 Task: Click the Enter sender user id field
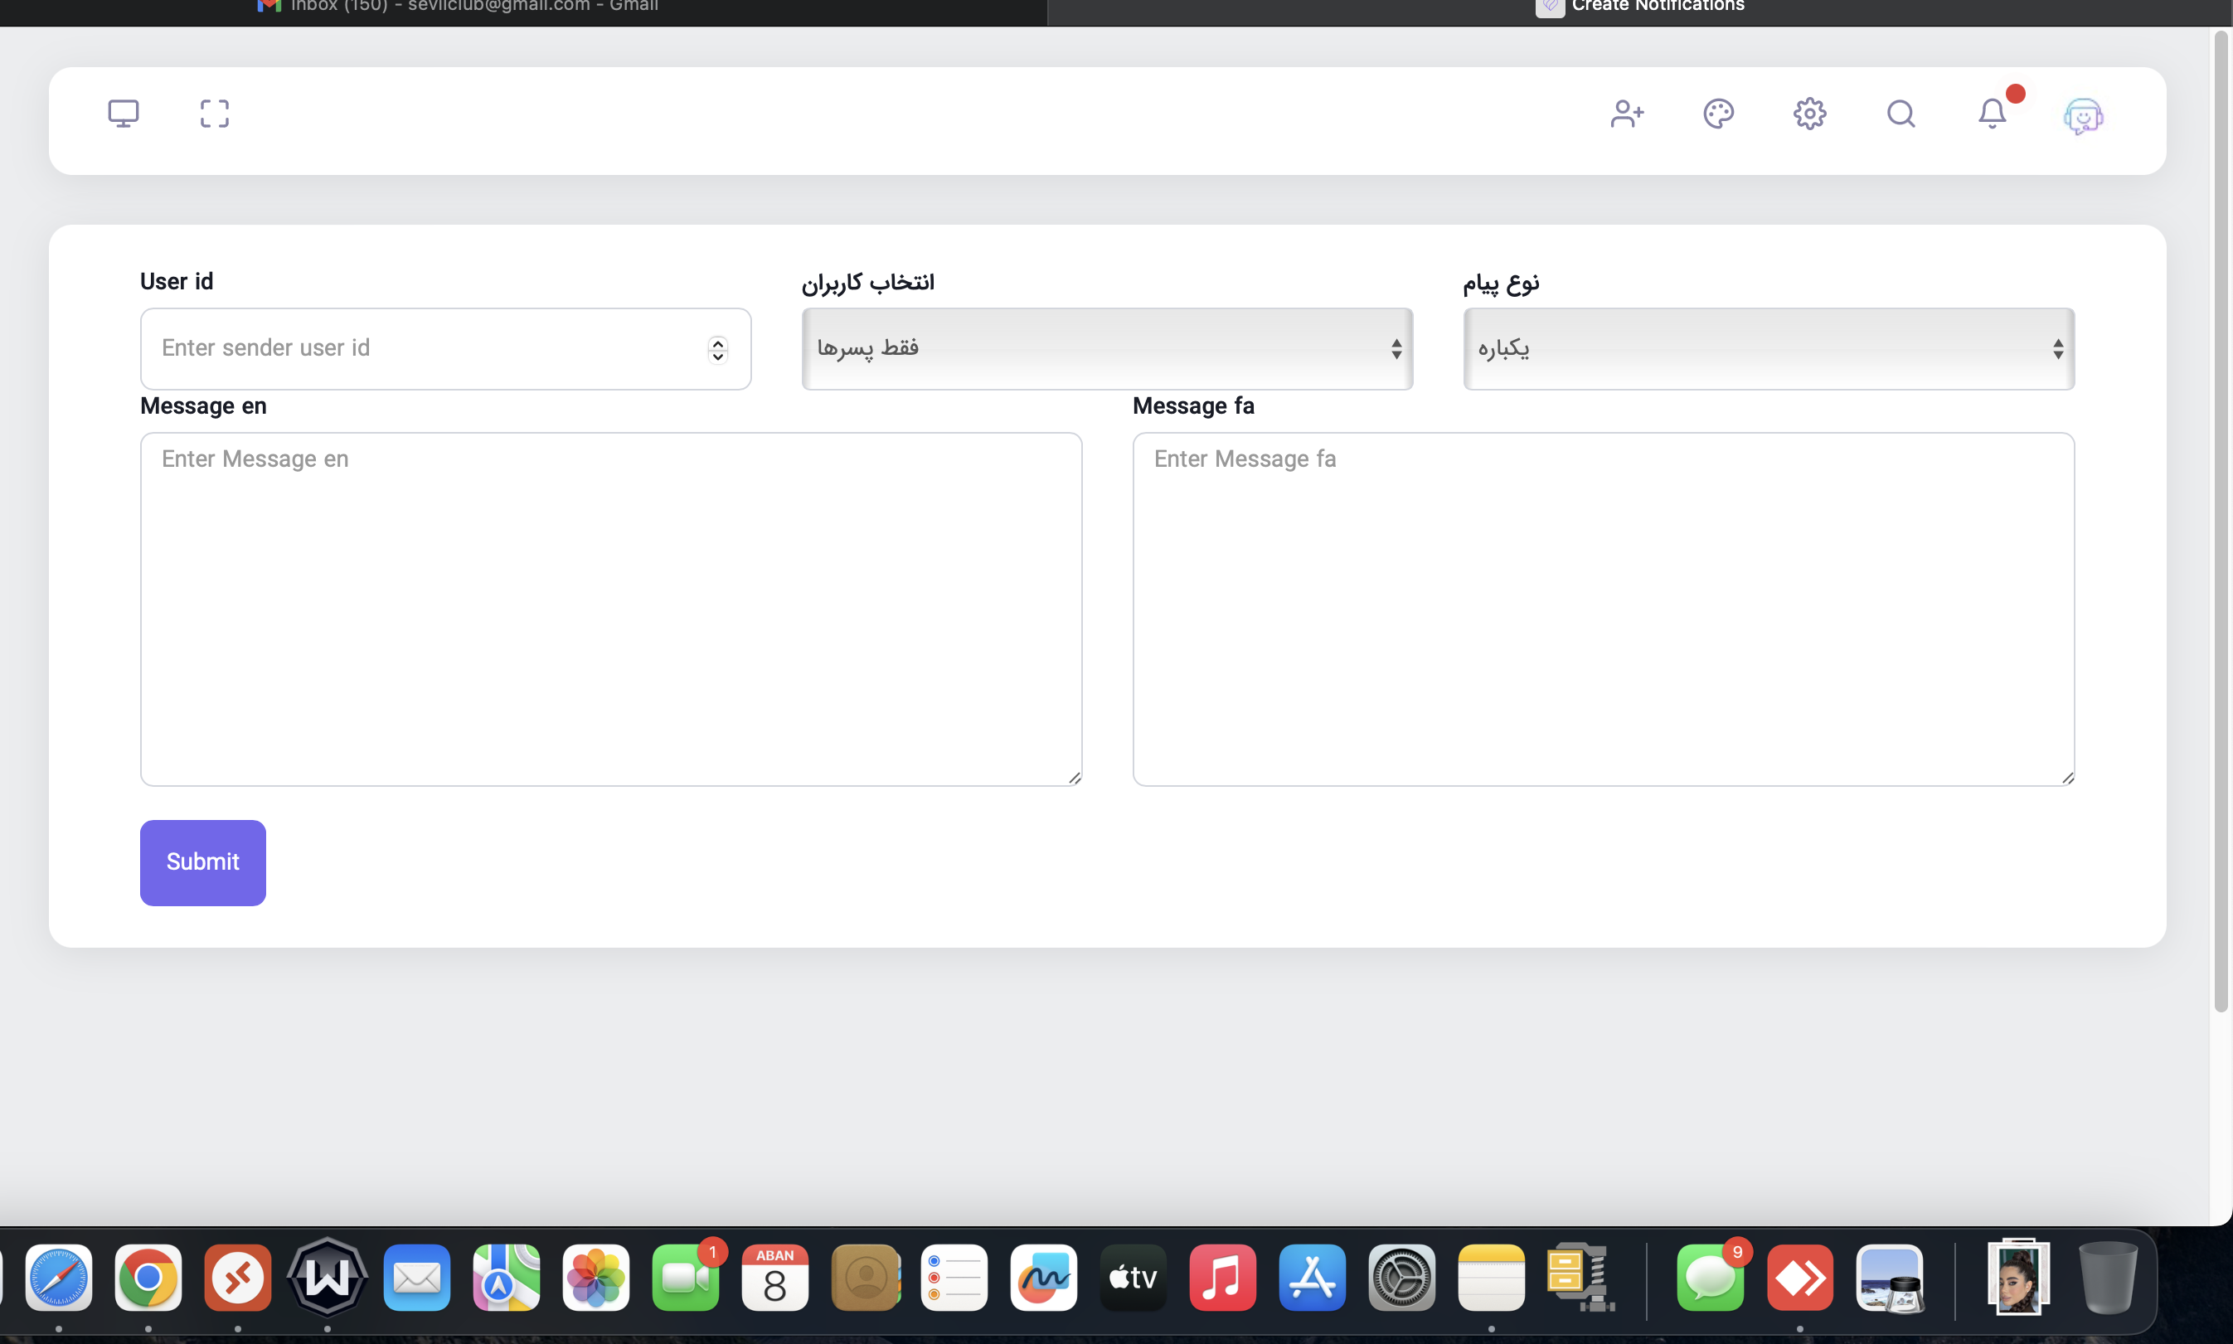[x=425, y=349]
